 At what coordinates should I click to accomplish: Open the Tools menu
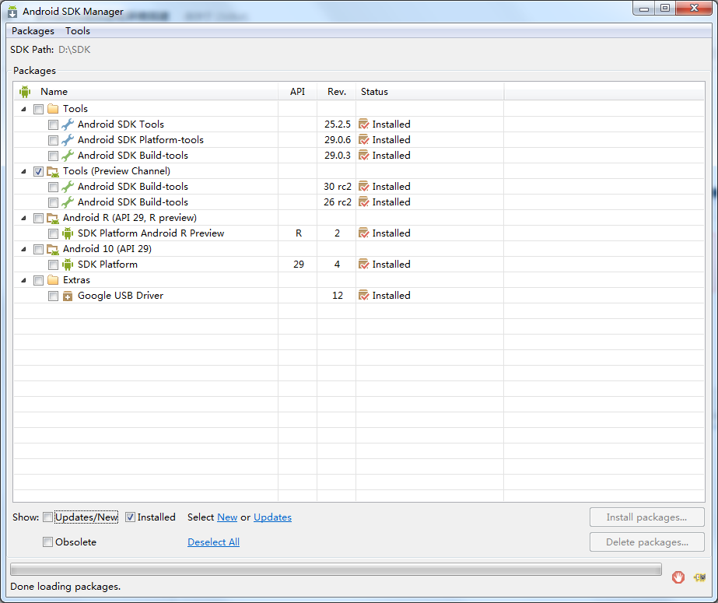(x=77, y=30)
